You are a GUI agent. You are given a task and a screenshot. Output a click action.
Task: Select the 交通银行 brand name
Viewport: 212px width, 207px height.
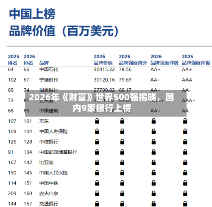point(49,204)
